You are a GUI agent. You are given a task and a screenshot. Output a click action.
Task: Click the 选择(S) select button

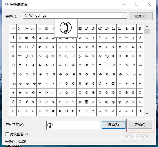click(114, 125)
